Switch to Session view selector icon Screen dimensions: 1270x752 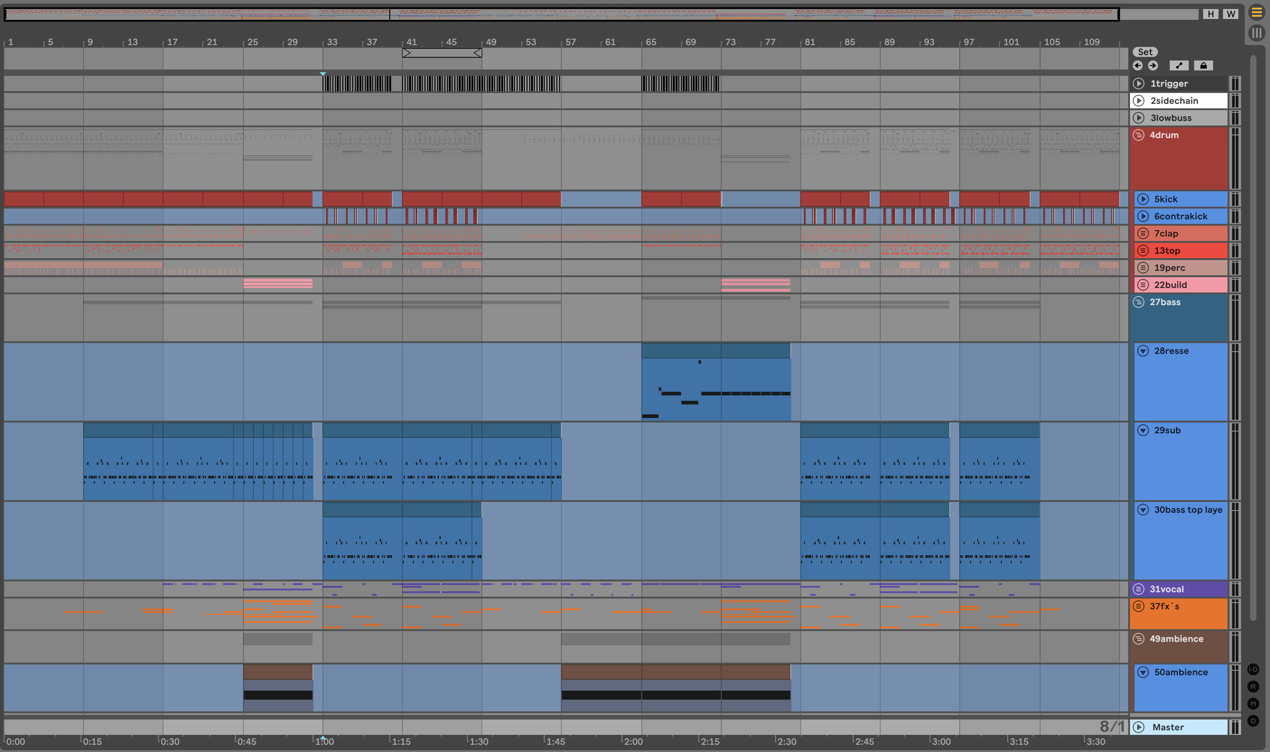pos(1256,33)
